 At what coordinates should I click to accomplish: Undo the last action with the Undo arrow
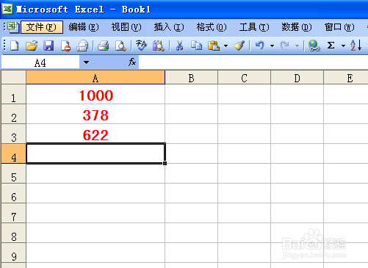coord(260,46)
